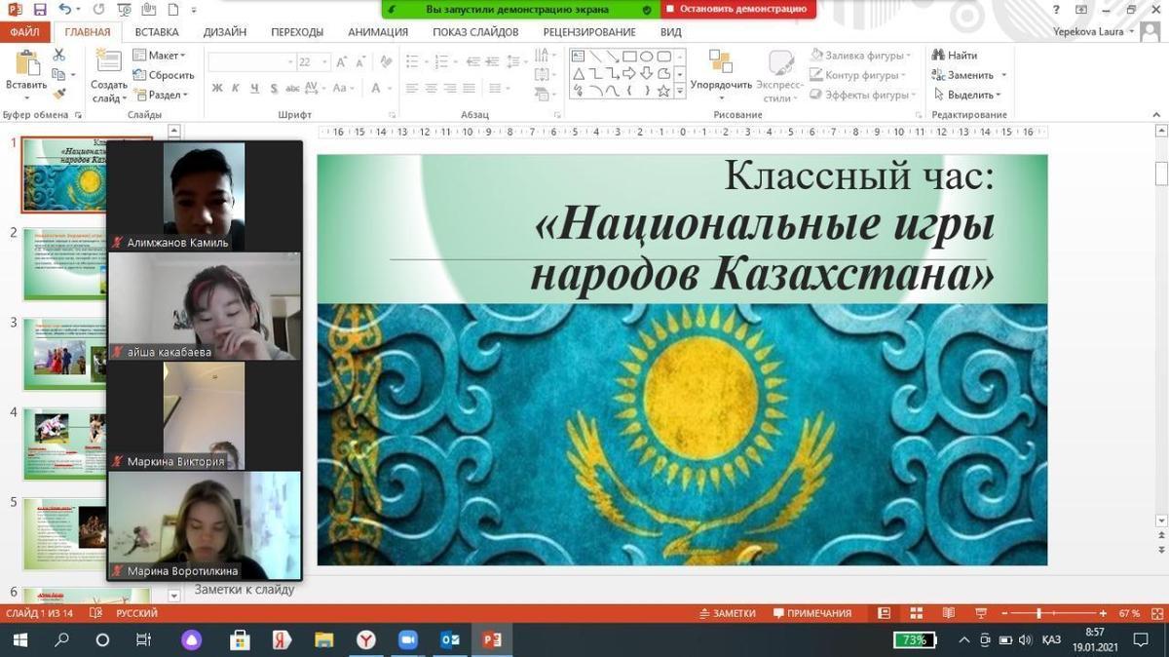Expand the Макет layout dropdown
This screenshot has height=657, width=1169.
[x=163, y=56]
